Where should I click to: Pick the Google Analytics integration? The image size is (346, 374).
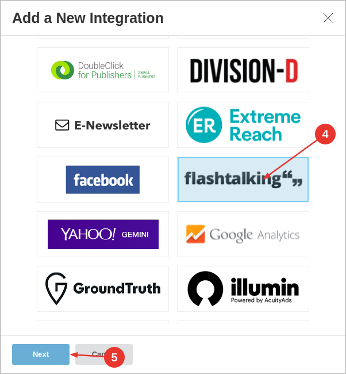point(243,234)
